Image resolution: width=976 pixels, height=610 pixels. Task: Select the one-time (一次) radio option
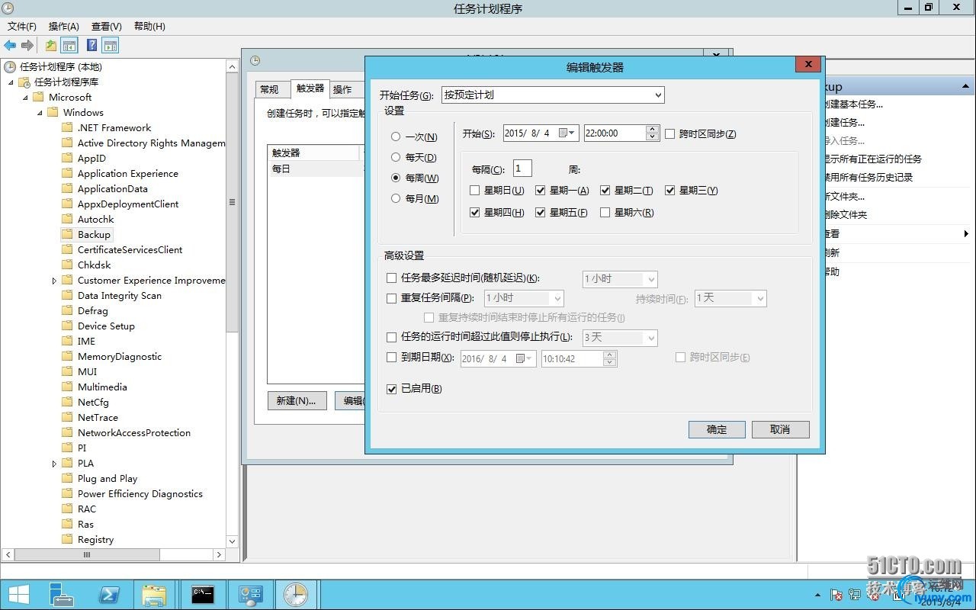click(x=396, y=136)
